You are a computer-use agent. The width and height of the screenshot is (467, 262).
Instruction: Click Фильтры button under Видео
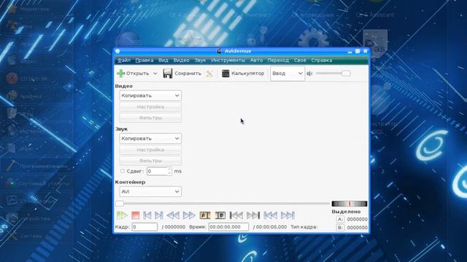(150, 118)
